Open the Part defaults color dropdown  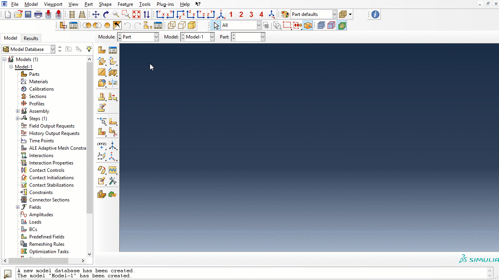(x=314, y=14)
